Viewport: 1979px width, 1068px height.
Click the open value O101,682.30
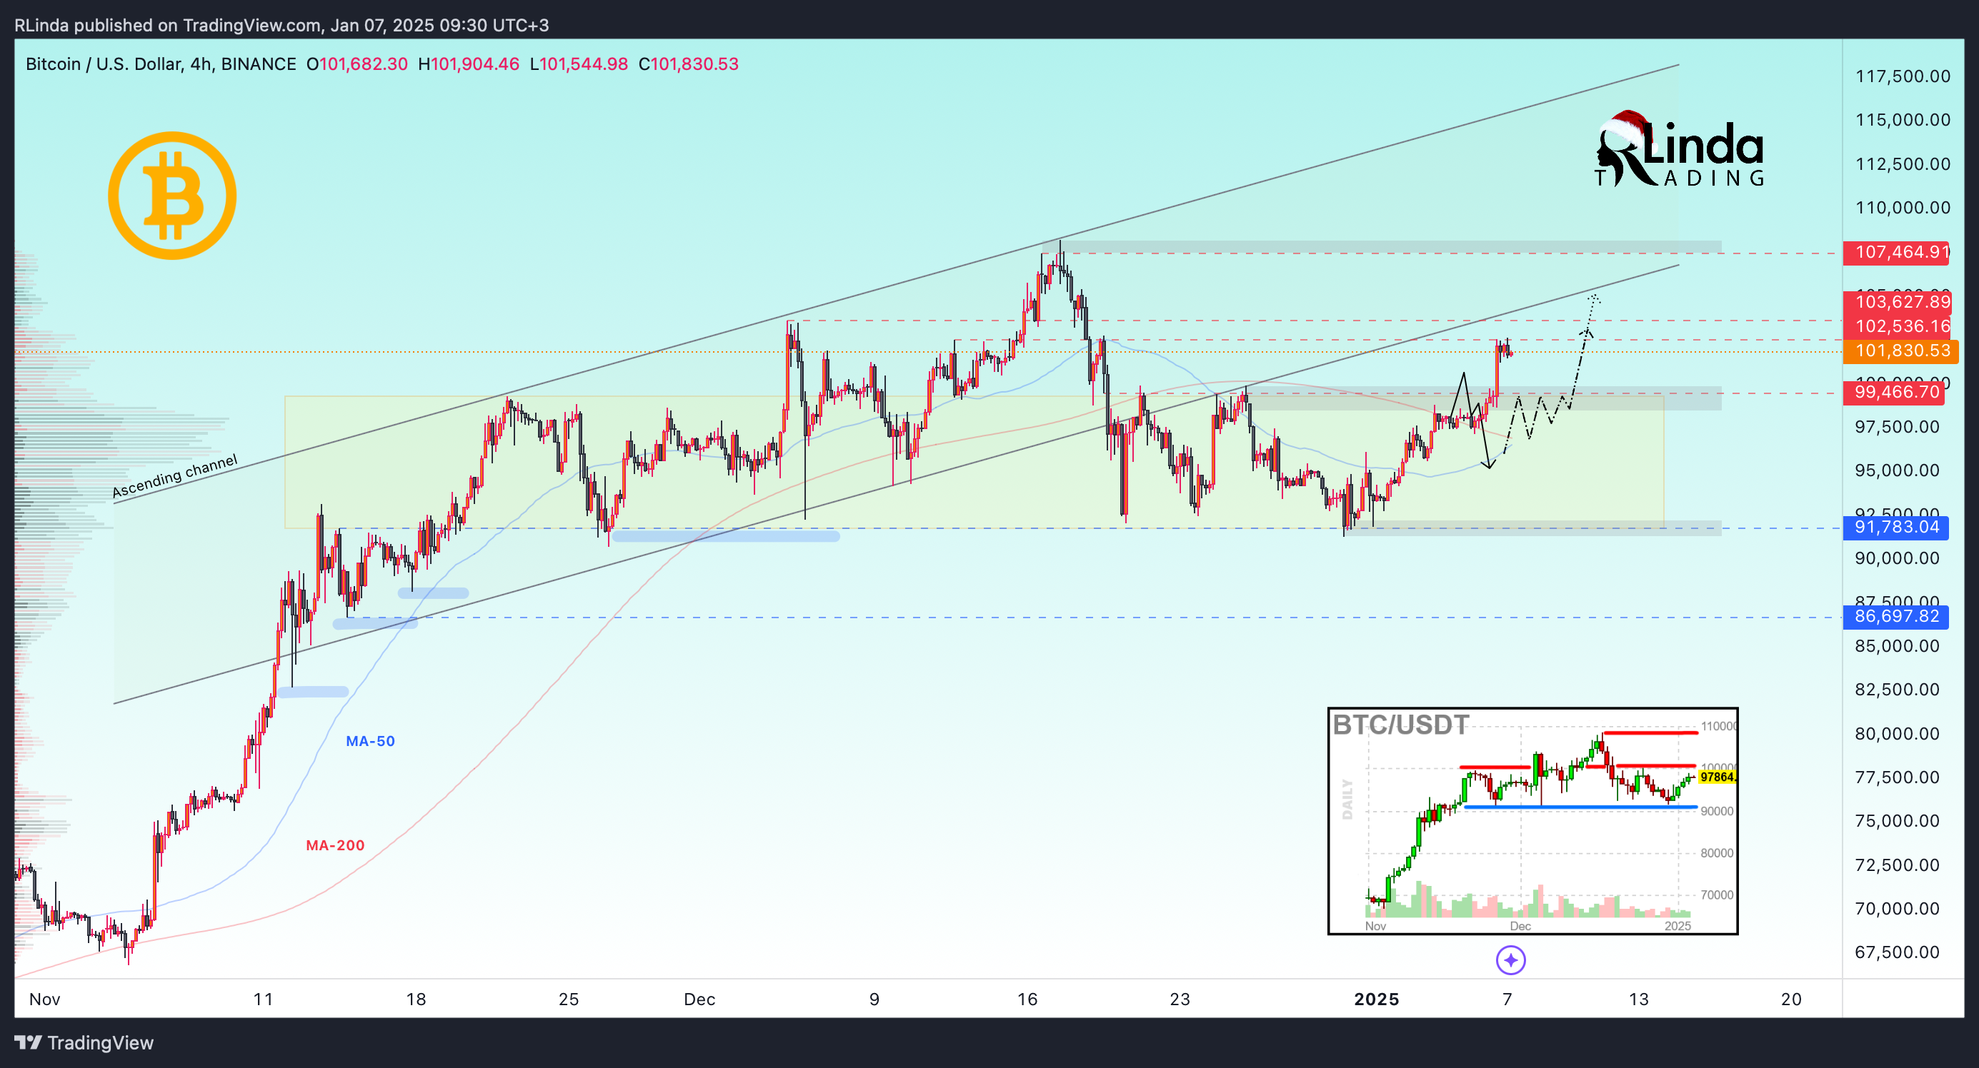[x=357, y=64]
